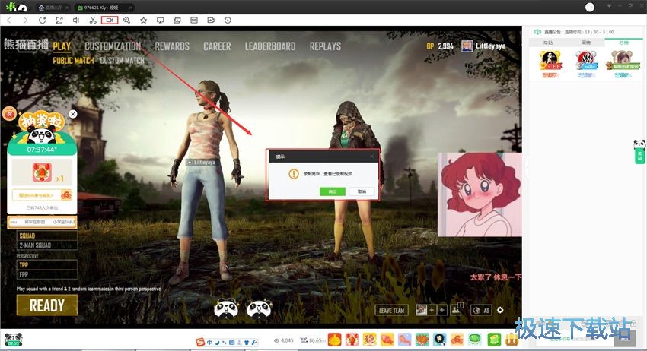Toggle the danmaku subtitle panel icon
This screenshot has width=647, height=351.
[x=194, y=21]
